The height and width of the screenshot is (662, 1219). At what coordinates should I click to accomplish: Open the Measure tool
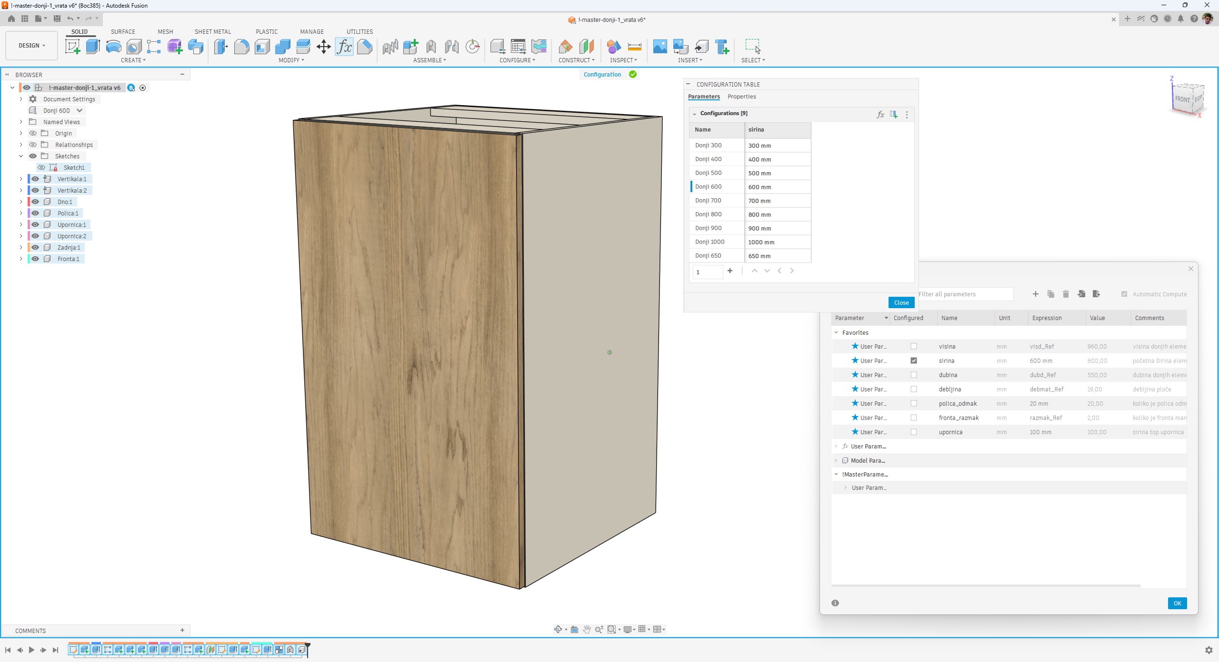pos(634,47)
